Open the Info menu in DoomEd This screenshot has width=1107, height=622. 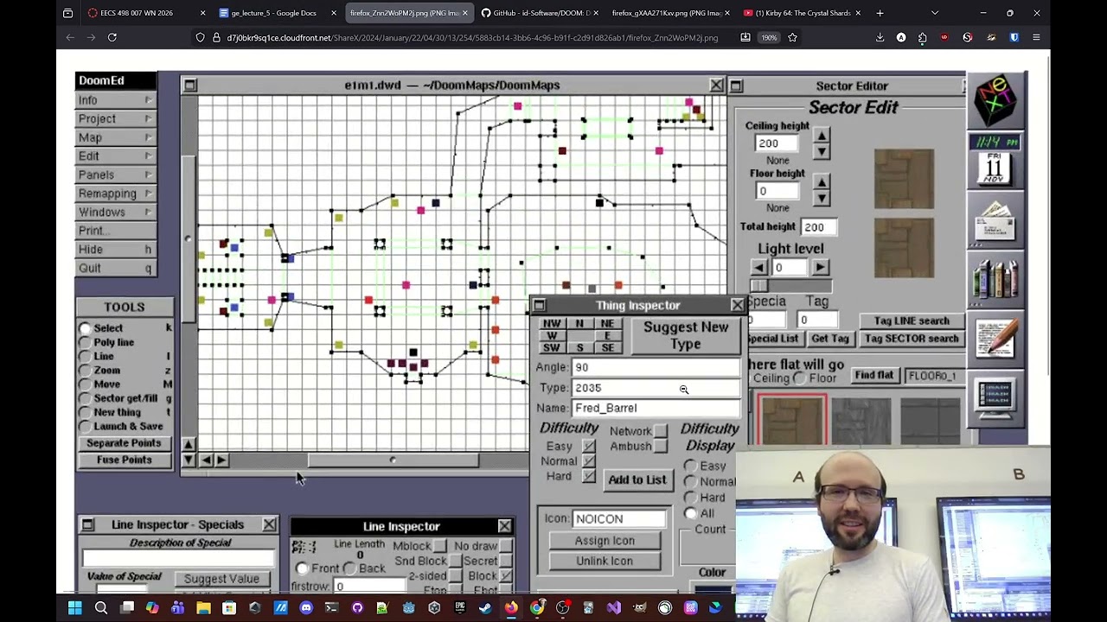click(x=116, y=100)
